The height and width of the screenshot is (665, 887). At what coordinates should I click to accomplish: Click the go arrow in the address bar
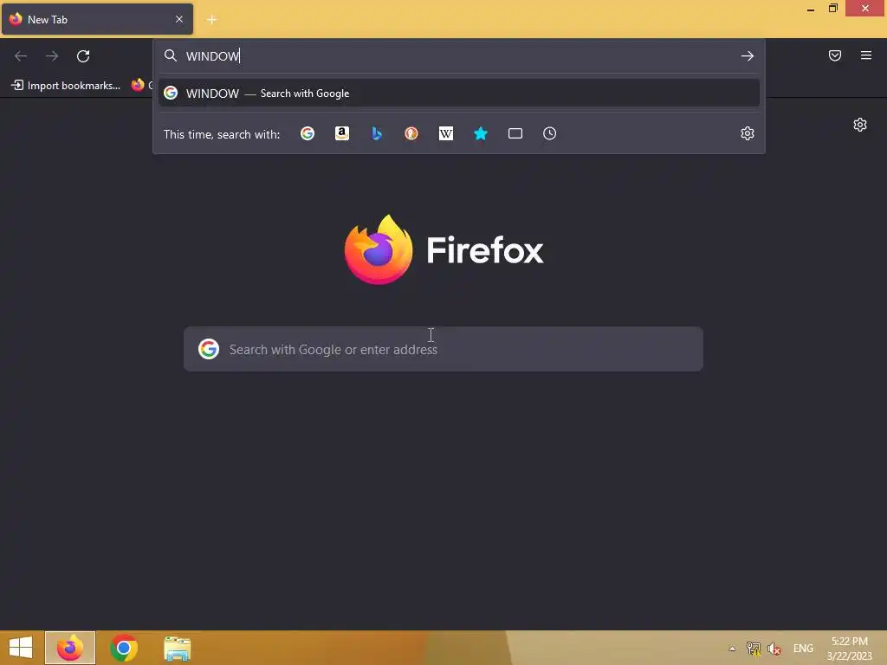click(x=748, y=56)
